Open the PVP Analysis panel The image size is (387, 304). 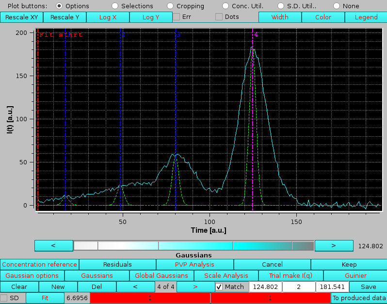[194, 265]
